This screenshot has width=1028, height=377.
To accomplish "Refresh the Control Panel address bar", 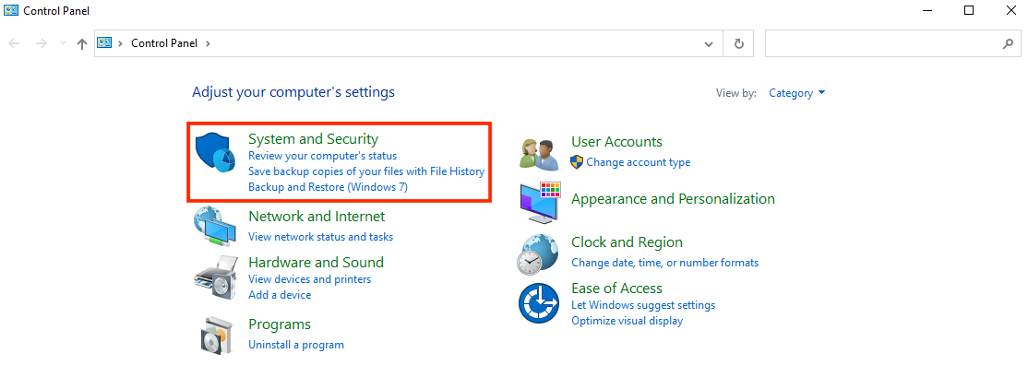I will click(x=739, y=44).
